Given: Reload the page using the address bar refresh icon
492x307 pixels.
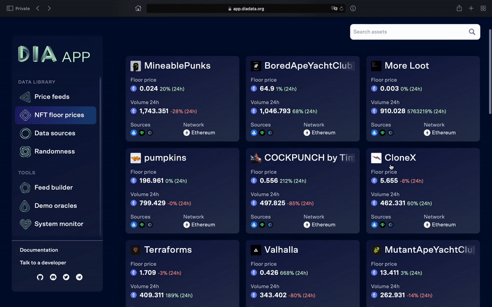Looking at the screenshot, I should 341,9.
